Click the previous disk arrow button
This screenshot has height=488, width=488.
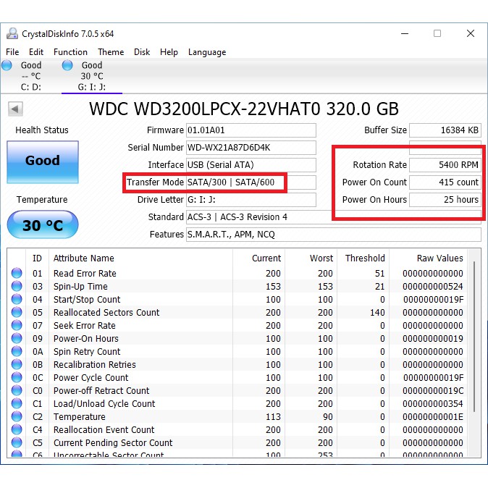click(15, 109)
